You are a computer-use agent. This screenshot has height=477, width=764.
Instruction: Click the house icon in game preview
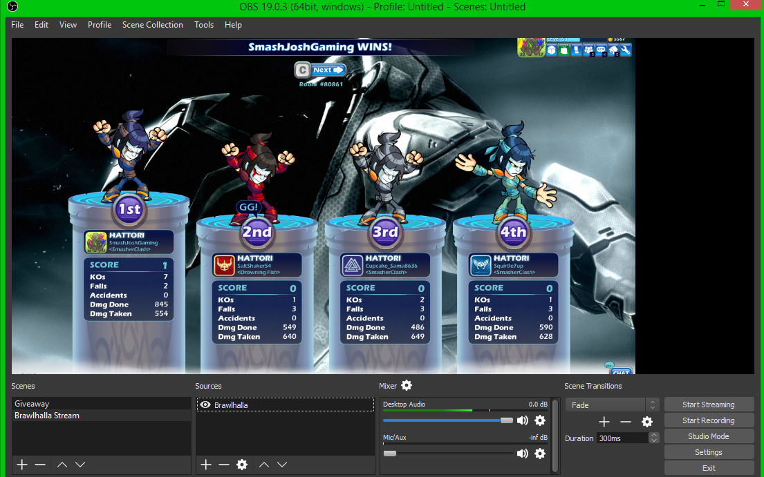pyautogui.click(x=613, y=50)
